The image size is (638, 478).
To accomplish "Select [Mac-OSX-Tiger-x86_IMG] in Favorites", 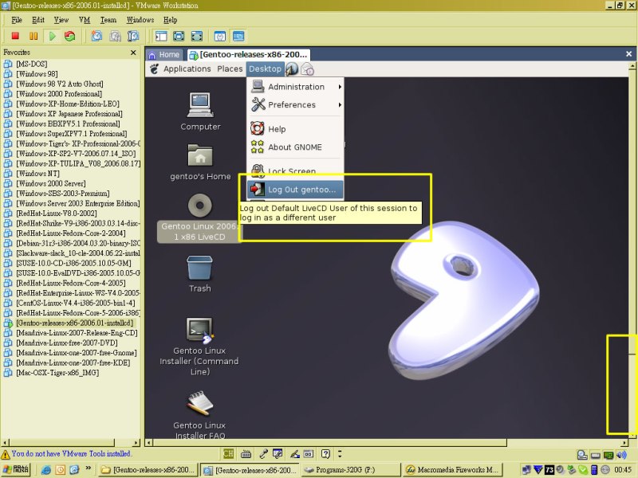I will pos(57,372).
